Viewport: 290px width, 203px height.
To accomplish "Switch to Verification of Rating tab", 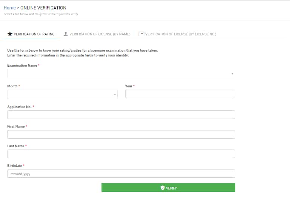I will point(31,34).
